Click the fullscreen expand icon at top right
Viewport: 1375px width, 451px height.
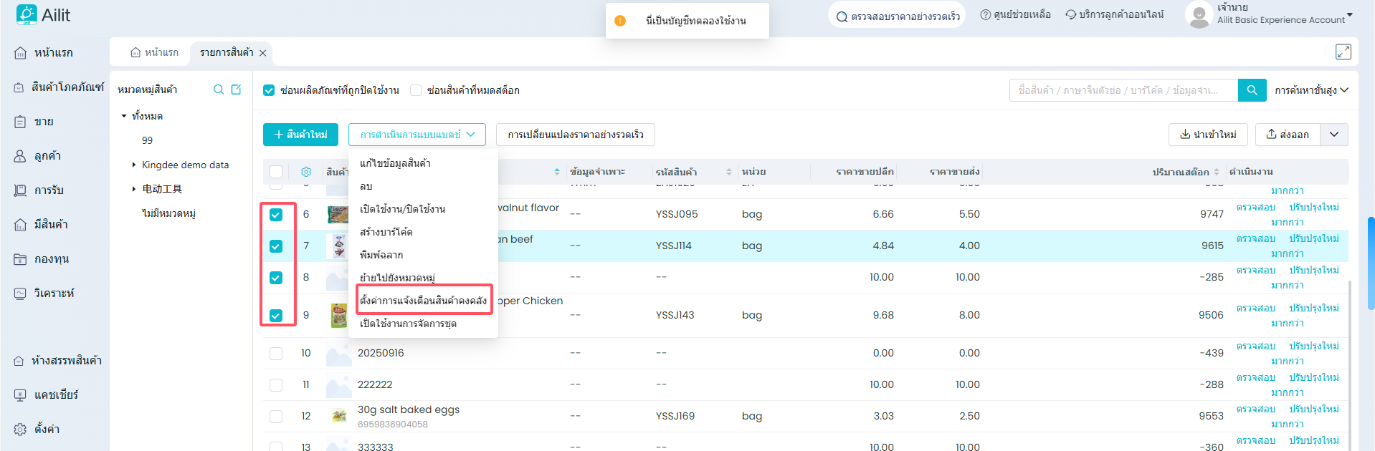pyautogui.click(x=1343, y=52)
